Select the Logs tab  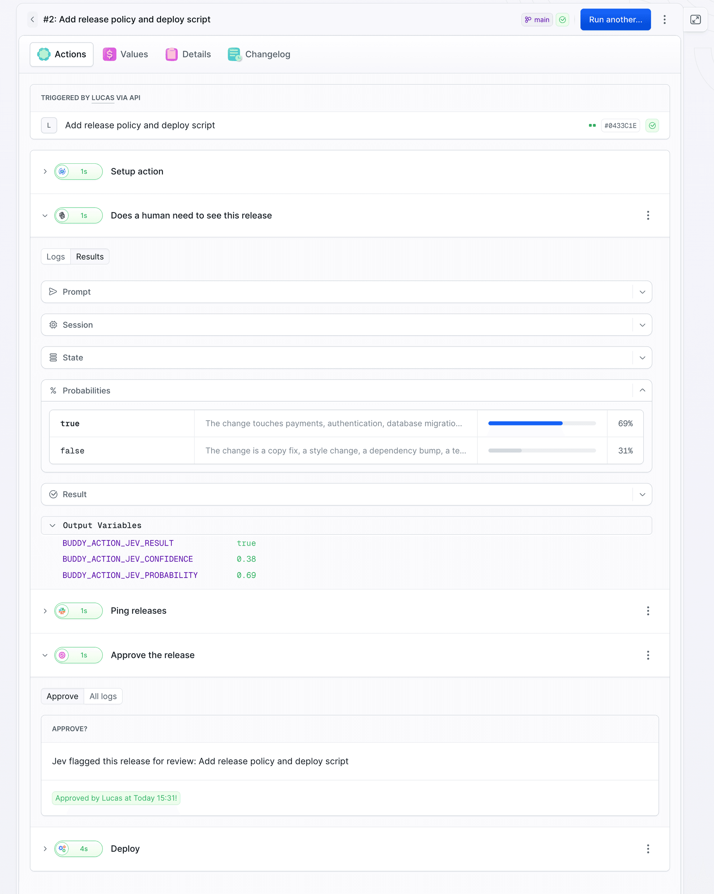pyautogui.click(x=55, y=257)
